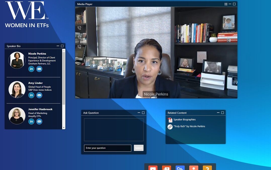Open Amy Linder's LinkedIn icon
Viewport: 271px width, 170px height.
(31, 95)
